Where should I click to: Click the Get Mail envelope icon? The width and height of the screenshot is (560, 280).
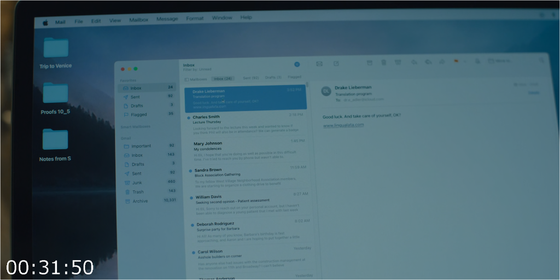(319, 63)
